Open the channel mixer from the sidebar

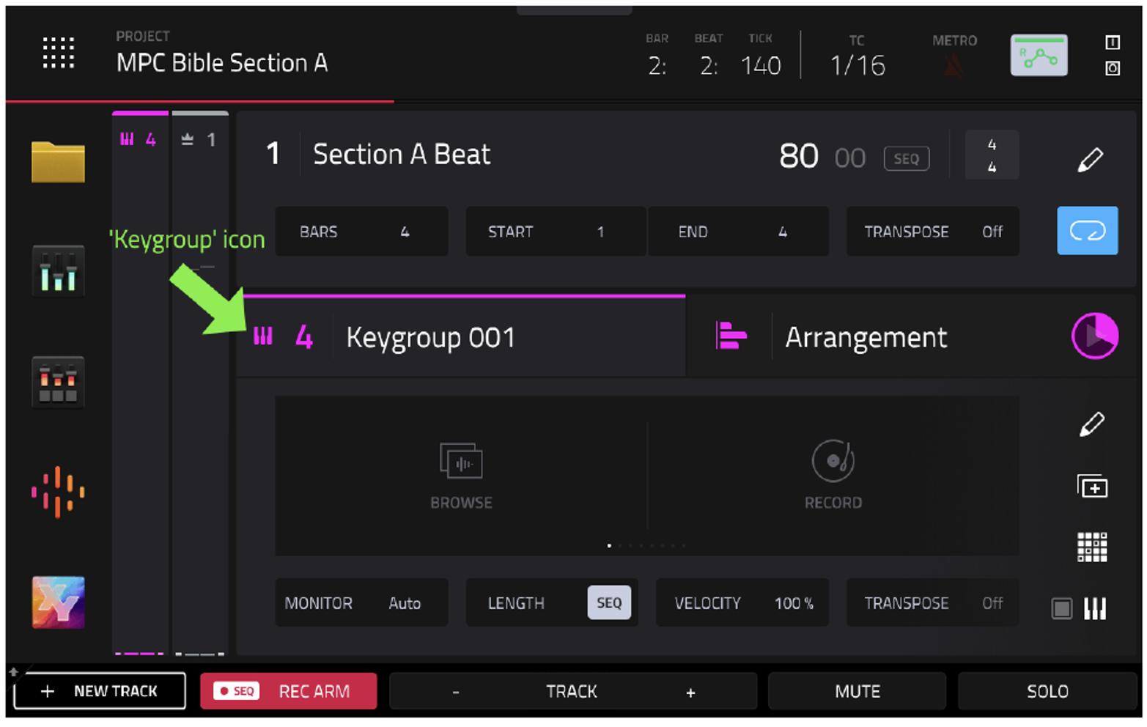(58, 270)
